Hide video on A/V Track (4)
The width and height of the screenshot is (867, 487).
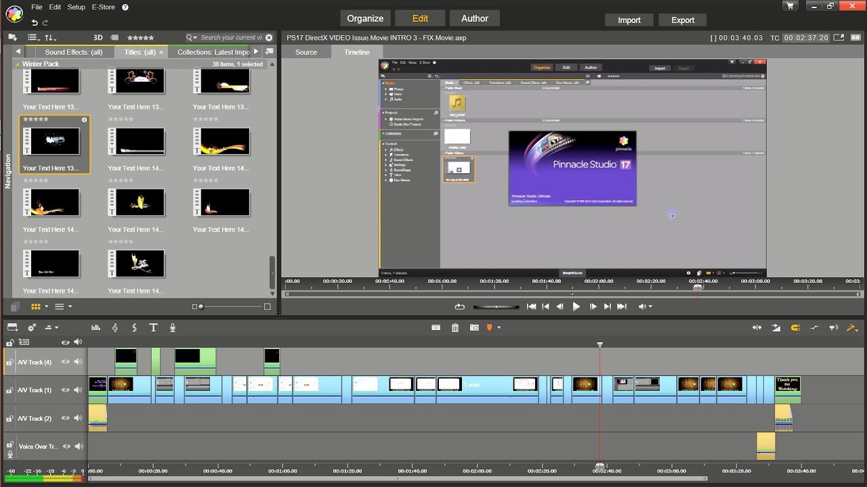[x=66, y=362]
